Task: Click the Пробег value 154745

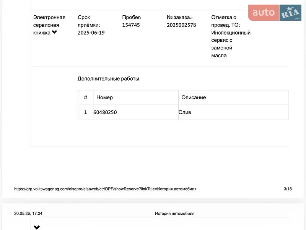Action: click(131, 25)
